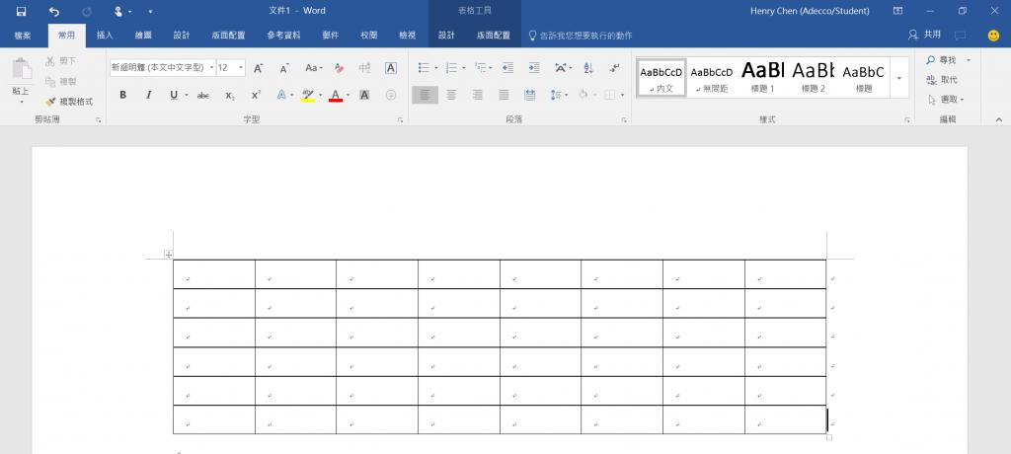This screenshot has height=454, width=1011.
Task: Open the font name dropdown
Action: coord(211,68)
